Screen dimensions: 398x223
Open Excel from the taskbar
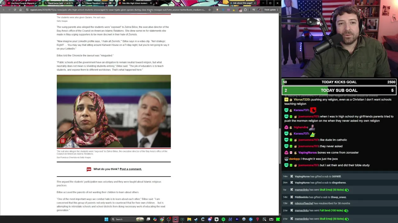182,219
